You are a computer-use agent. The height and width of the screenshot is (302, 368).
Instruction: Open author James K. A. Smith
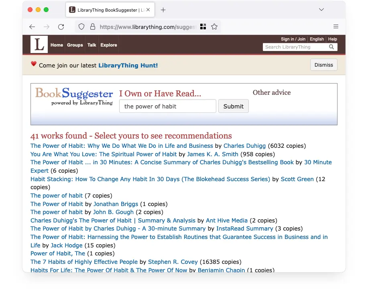point(213,154)
